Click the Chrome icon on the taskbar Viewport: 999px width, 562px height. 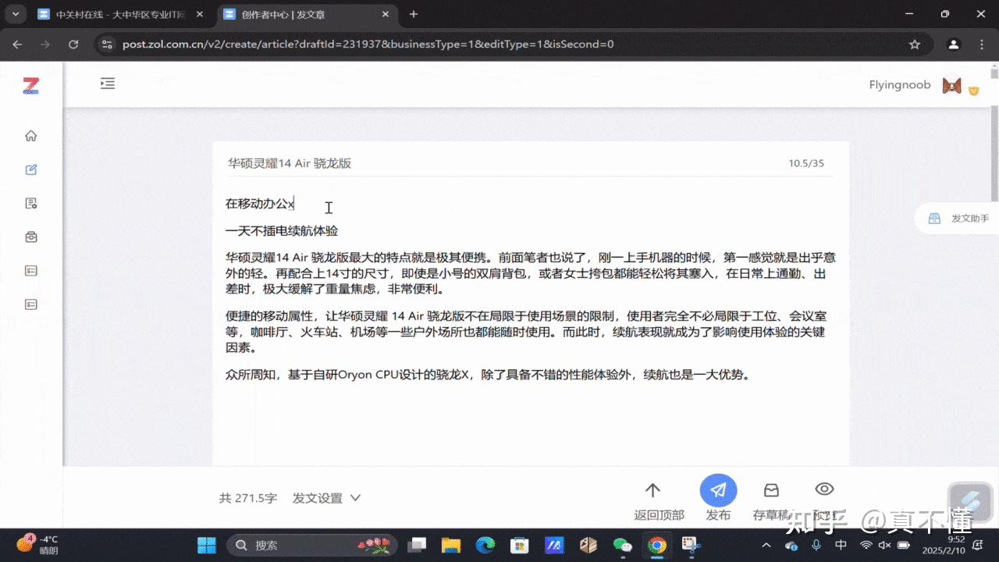pos(657,545)
